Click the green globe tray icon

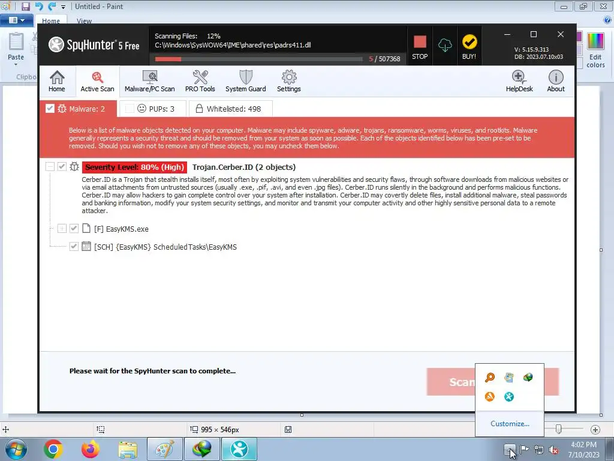pos(528,378)
